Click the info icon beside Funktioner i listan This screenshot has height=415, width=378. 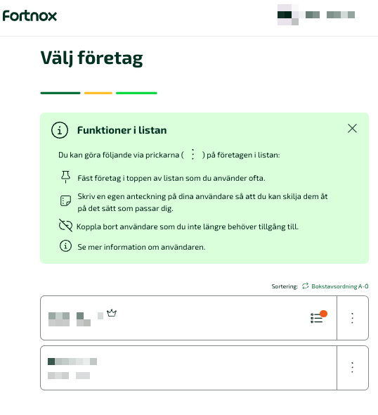coord(60,130)
